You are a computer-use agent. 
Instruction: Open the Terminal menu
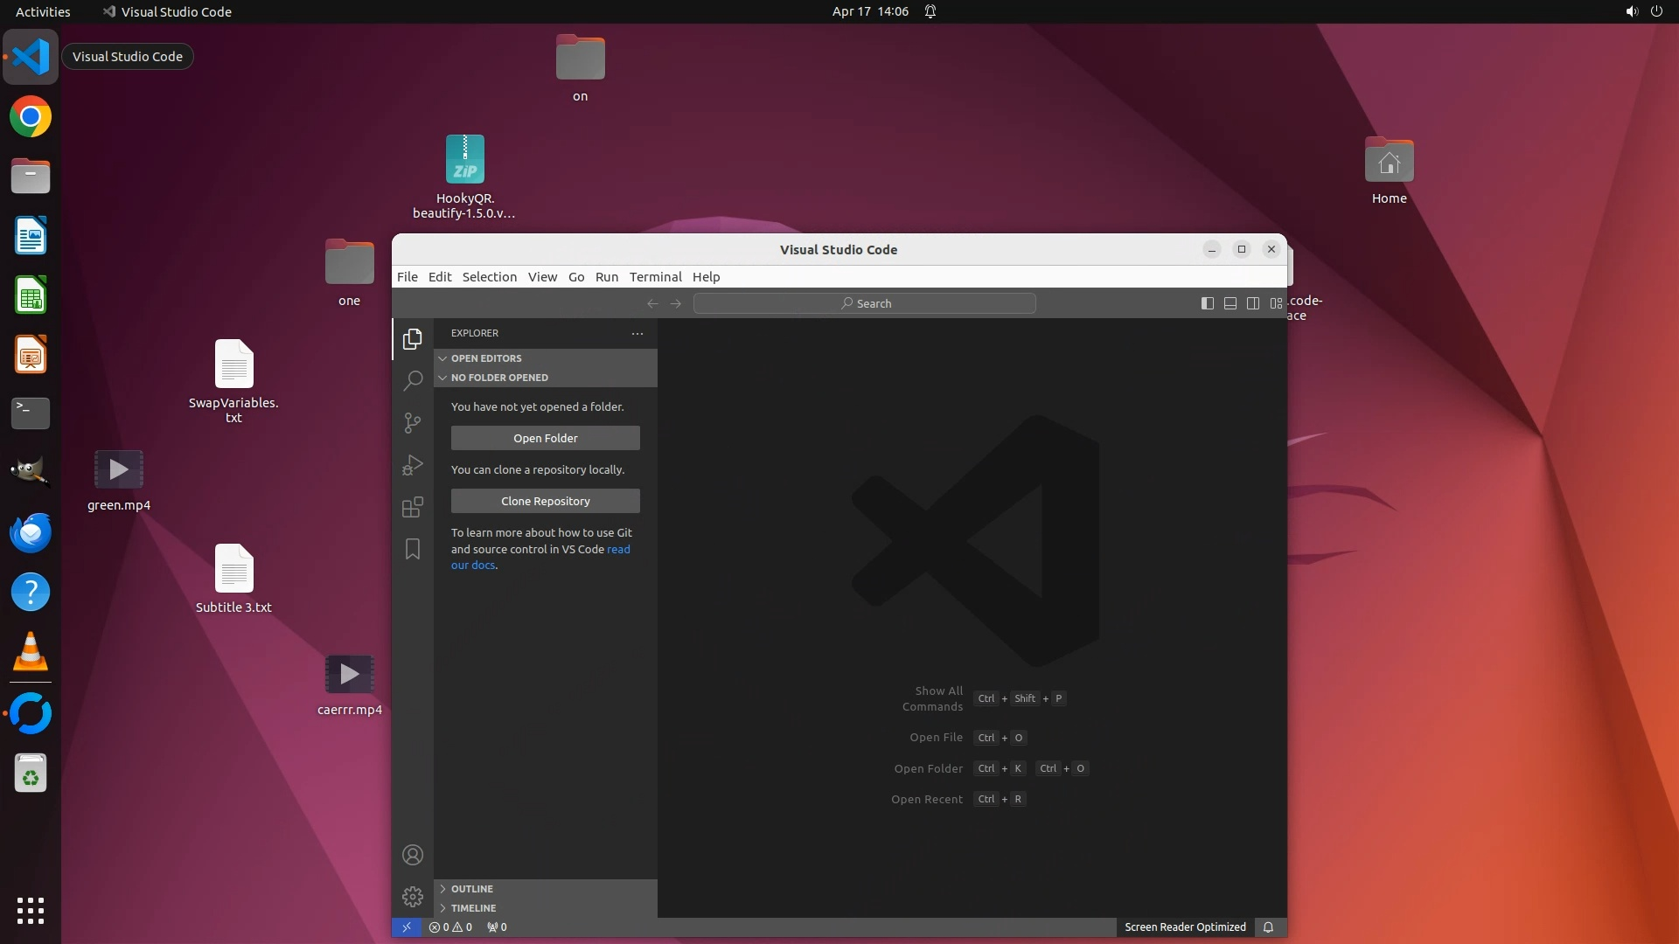pos(655,277)
